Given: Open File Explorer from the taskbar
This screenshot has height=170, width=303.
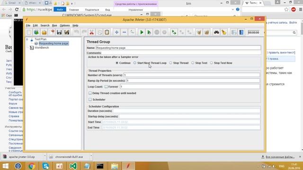Looking at the screenshot, I should (x=115, y=166).
